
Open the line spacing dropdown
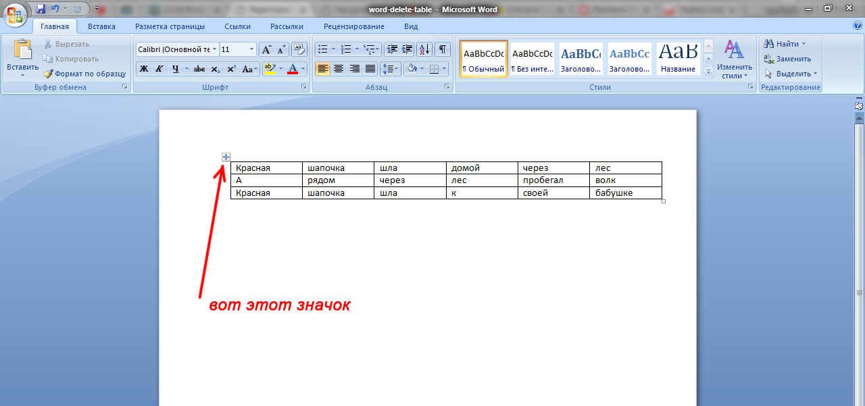[x=391, y=69]
